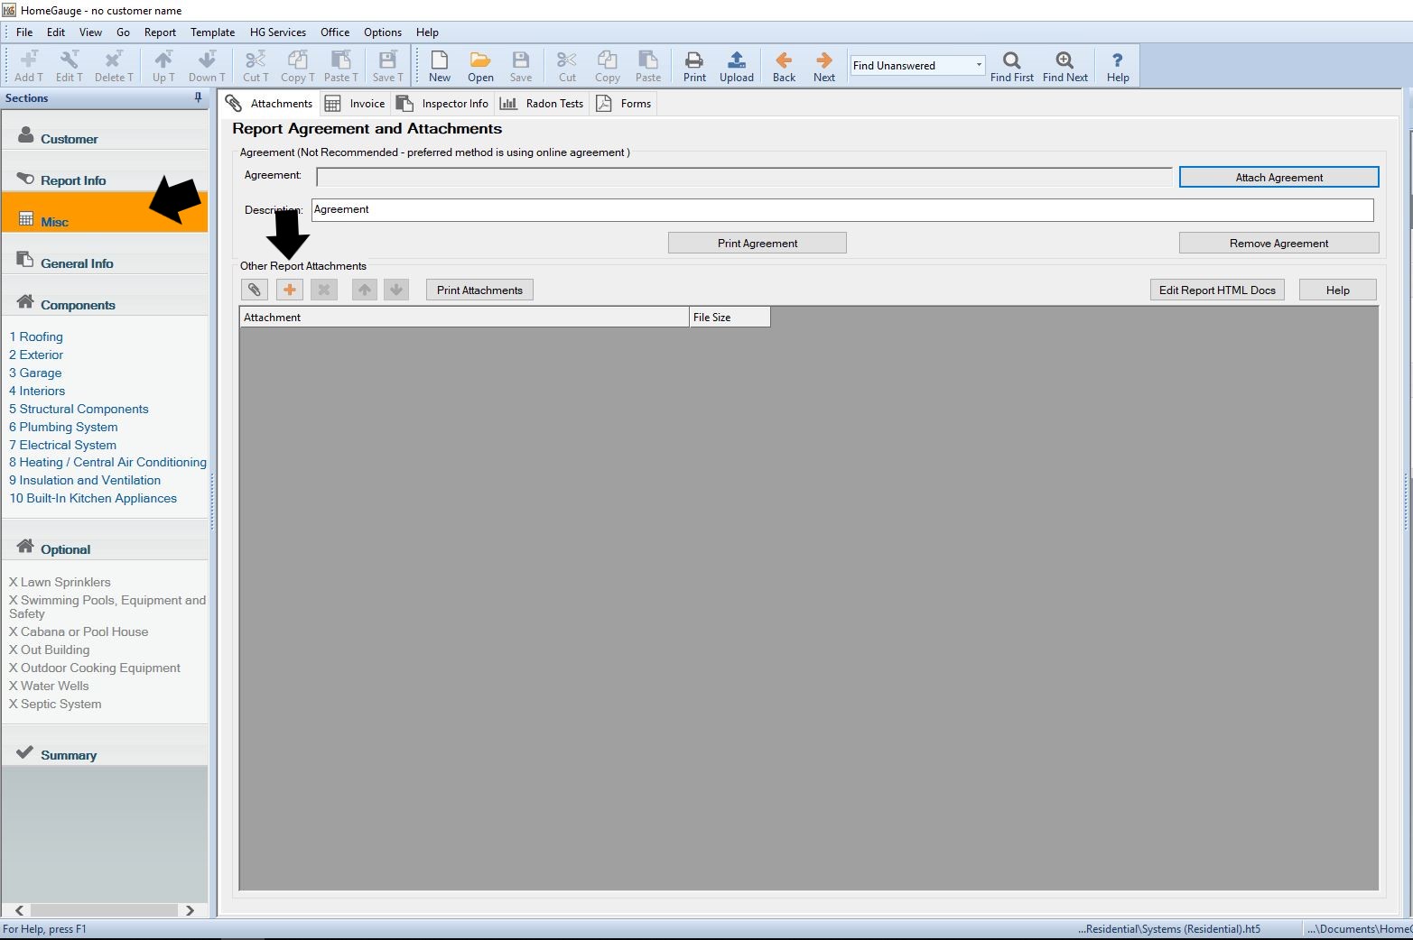Image resolution: width=1413 pixels, height=940 pixels.
Task: Open the Template menu
Action: click(x=212, y=32)
